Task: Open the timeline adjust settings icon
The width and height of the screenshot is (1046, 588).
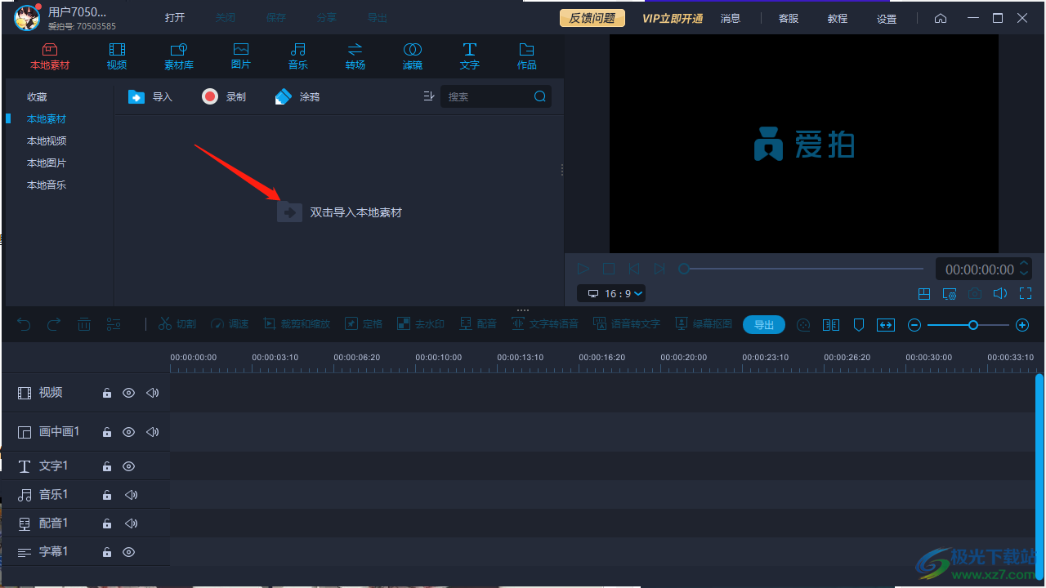Action: 114,324
